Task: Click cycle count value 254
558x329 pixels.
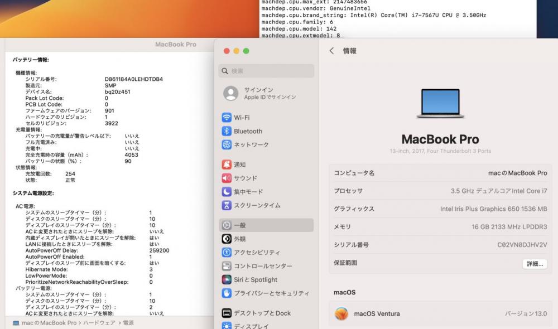Action: [70, 173]
